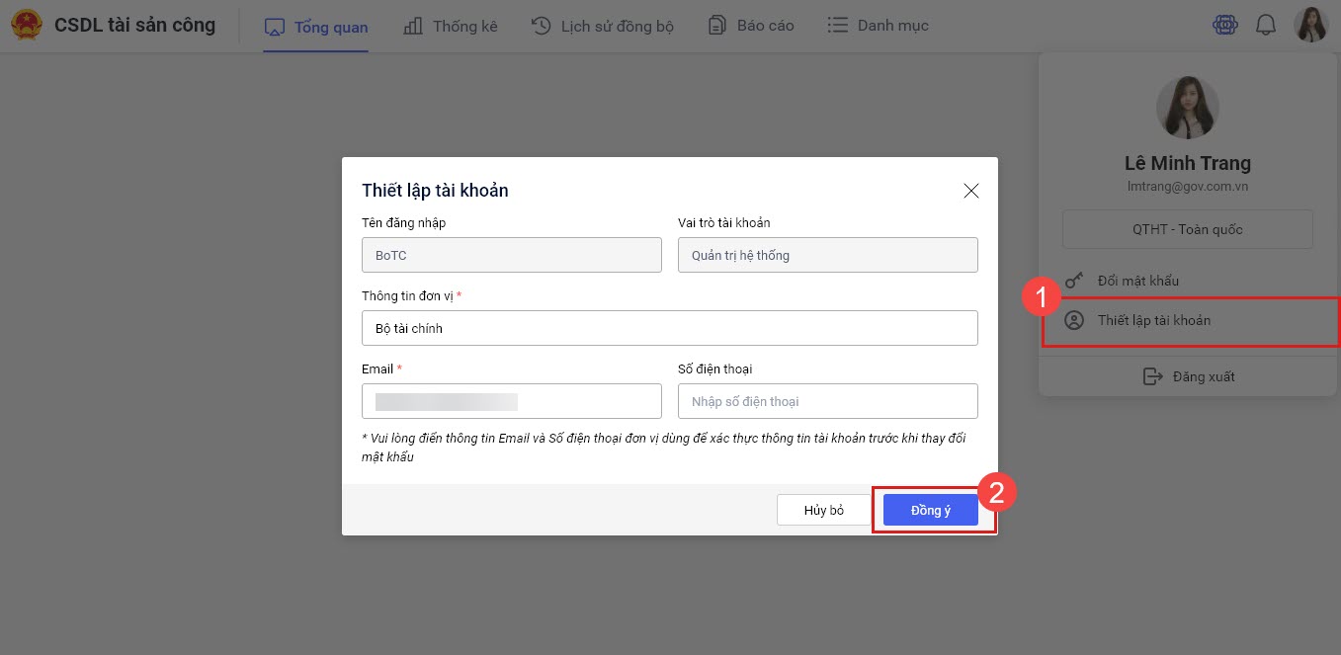The image size is (1341, 655).
Task: Select the QTHT - Toàn quốc button
Action: click(x=1187, y=229)
